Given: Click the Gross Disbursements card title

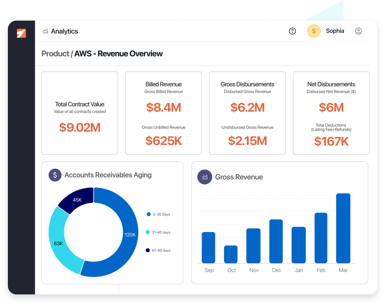Looking at the screenshot, I should (247, 84).
